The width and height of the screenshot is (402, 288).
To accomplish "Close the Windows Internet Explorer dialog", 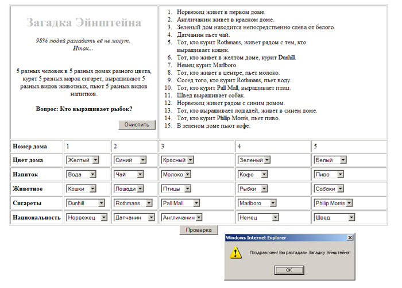I will click(x=350, y=237).
